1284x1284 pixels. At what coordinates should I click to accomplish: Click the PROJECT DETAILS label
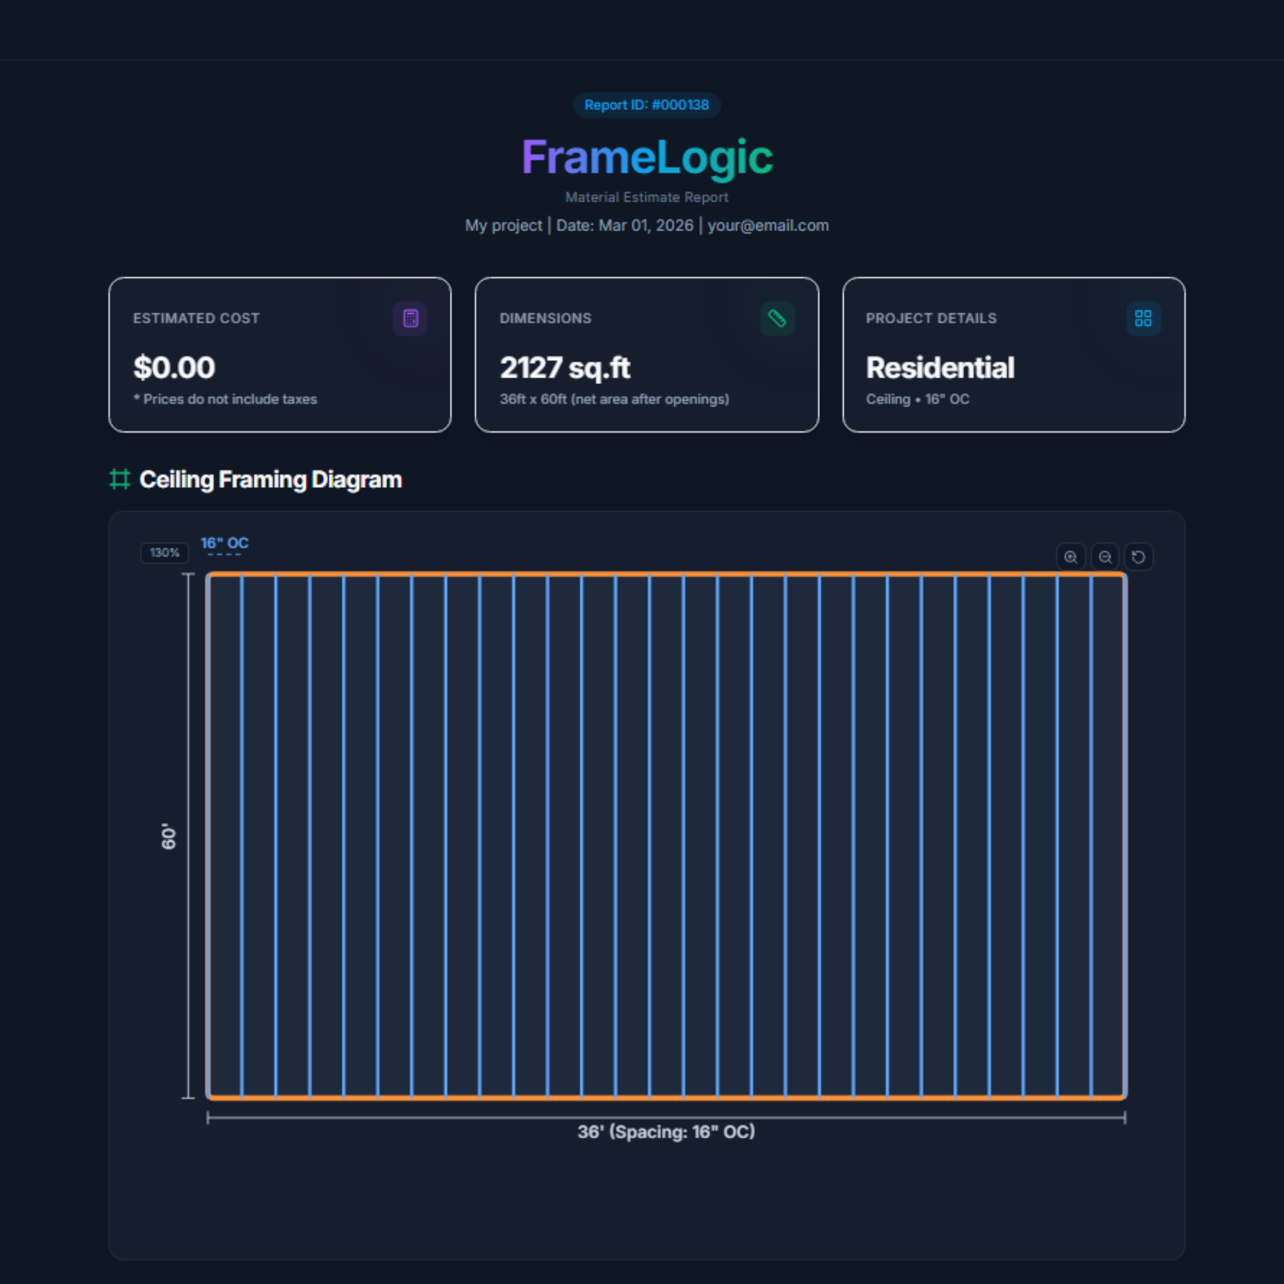[x=931, y=318]
